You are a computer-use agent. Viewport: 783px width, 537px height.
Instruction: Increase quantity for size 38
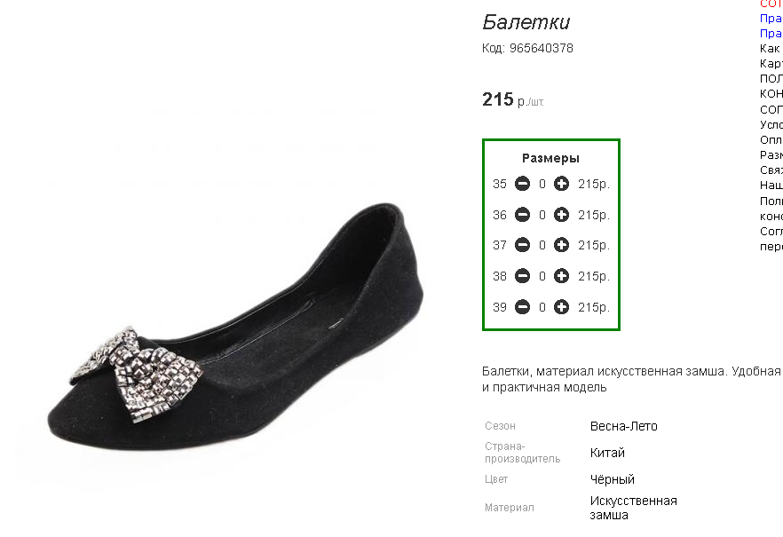tap(561, 276)
